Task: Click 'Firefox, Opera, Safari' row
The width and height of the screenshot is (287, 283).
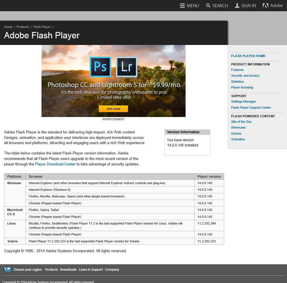Action: click(x=110, y=210)
